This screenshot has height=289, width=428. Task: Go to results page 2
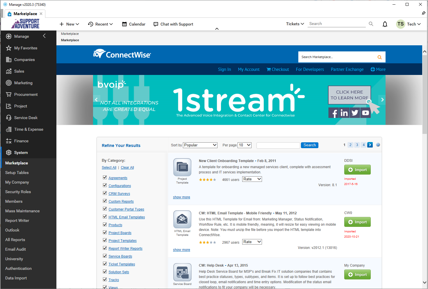tap(350, 145)
